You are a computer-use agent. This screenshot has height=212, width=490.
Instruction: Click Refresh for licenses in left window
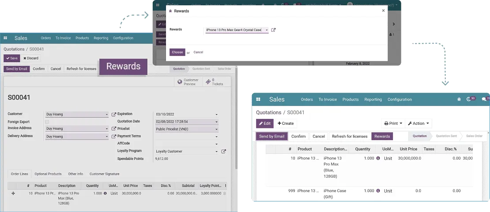[81, 69]
